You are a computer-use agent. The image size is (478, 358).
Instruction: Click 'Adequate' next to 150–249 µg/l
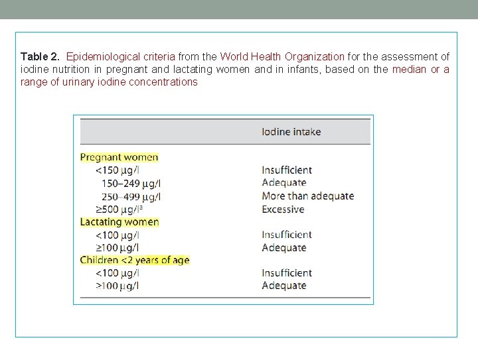pos(284,183)
